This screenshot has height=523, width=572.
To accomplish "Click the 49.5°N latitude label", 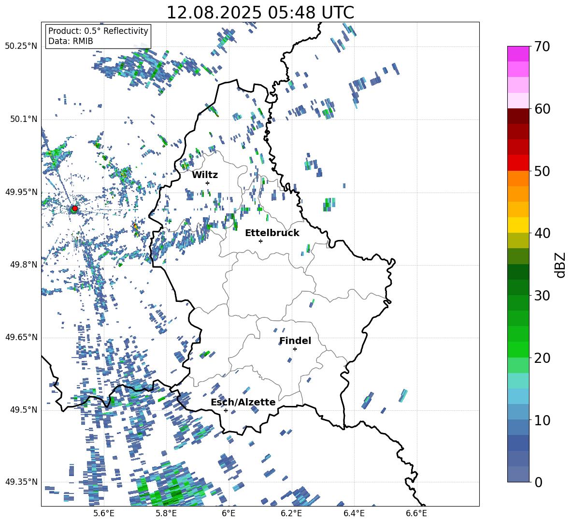I will coord(23,410).
